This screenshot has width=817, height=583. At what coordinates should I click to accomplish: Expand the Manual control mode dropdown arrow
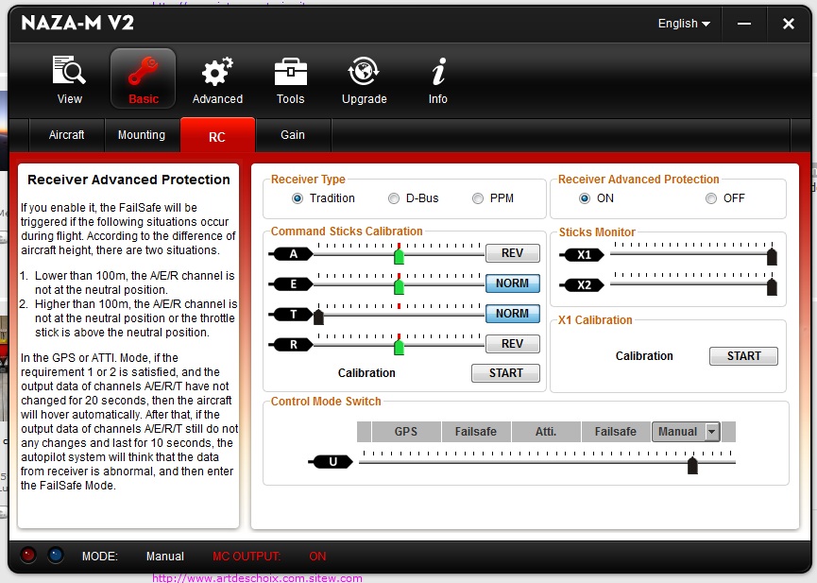[x=712, y=432]
